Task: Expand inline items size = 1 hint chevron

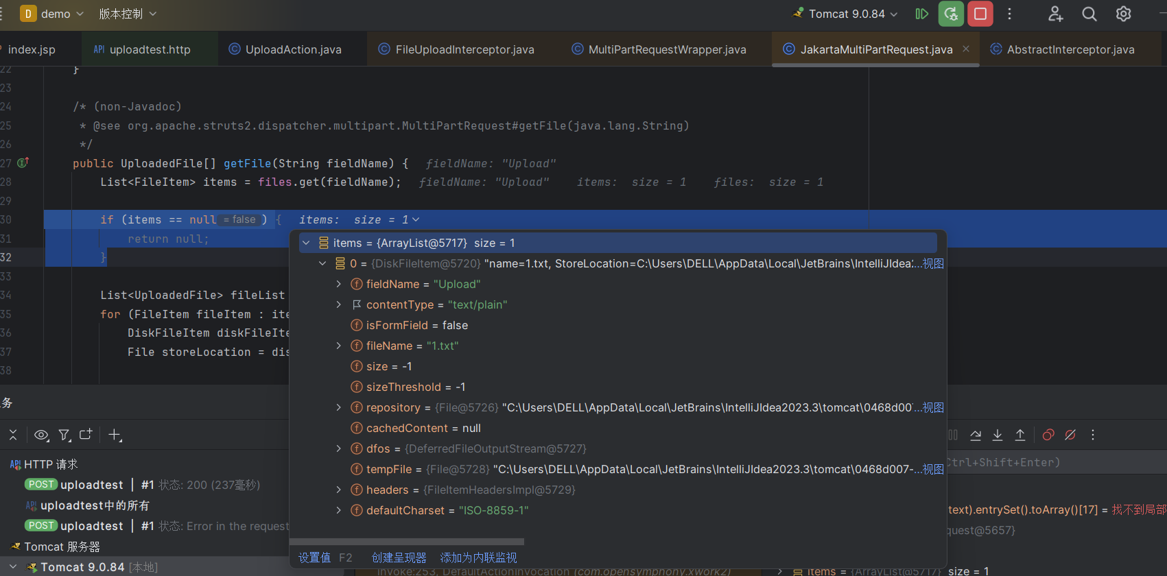Action: pos(416,219)
